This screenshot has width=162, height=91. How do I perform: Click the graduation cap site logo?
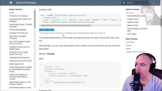tap(11, 3)
